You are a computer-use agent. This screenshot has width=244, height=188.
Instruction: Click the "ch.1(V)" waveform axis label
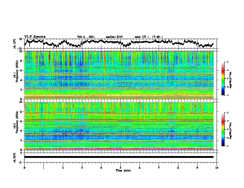click(x=15, y=44)
